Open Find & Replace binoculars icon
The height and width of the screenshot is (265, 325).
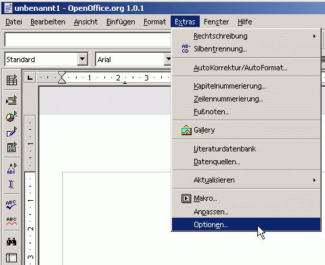tap(12, 241)
